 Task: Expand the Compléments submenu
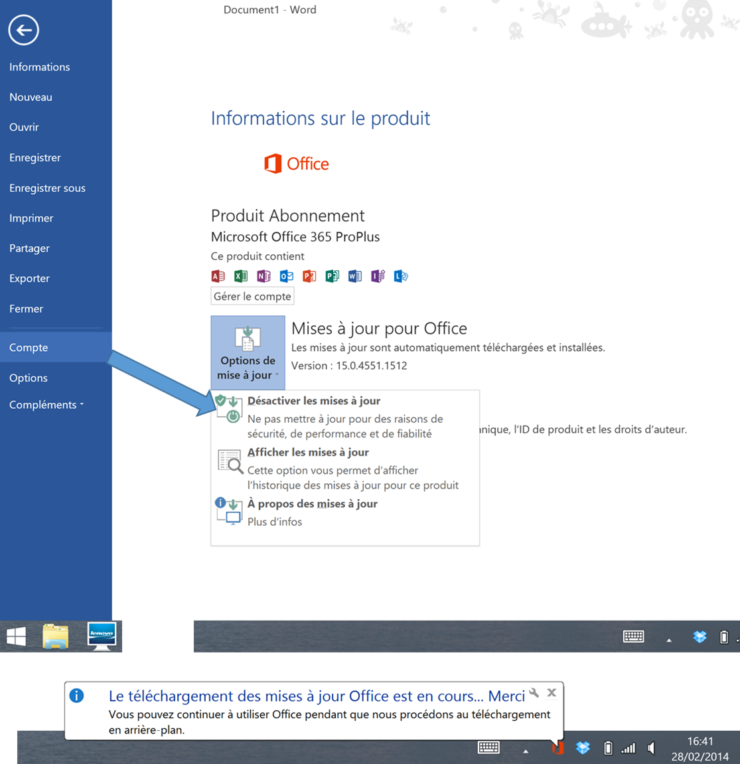tap(46, 405)
